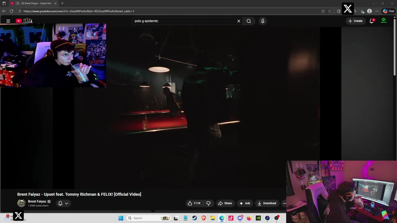
Task: Clear the search text with X
Action: (x=239, y=21)
